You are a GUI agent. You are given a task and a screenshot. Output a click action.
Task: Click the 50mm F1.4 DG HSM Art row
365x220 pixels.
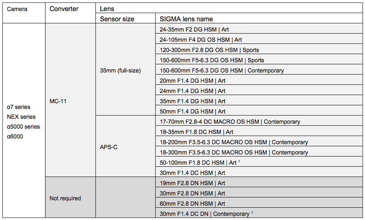coord(192,111)
